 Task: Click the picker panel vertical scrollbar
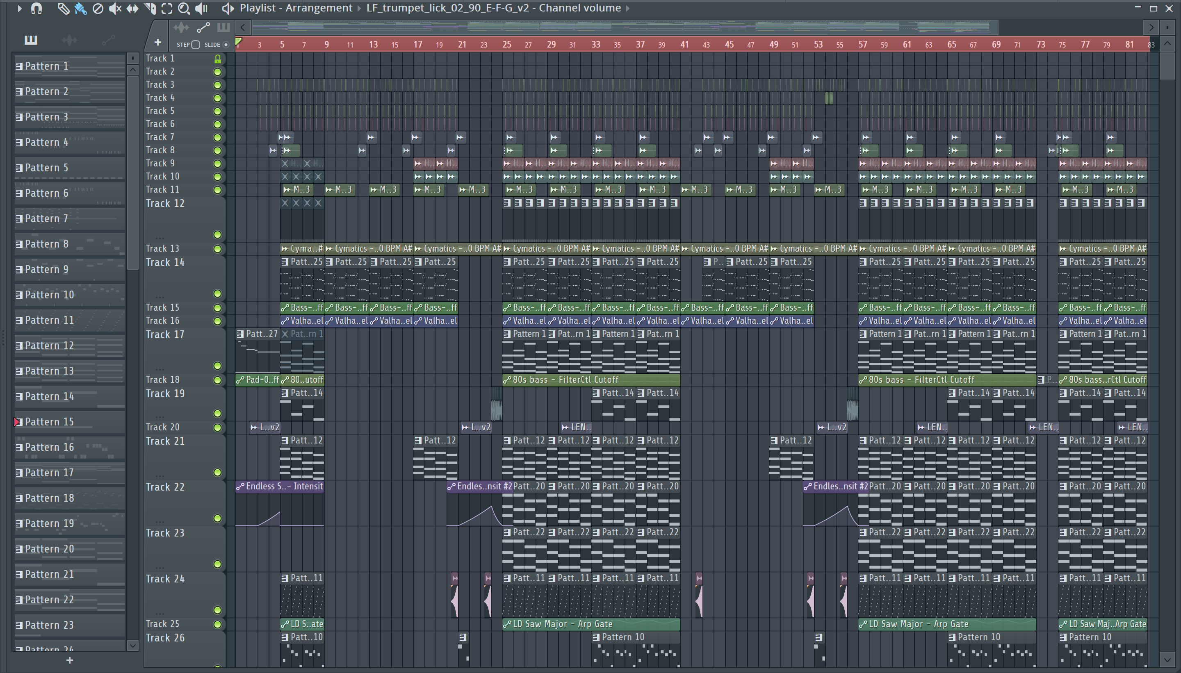[x=133, y=173]
